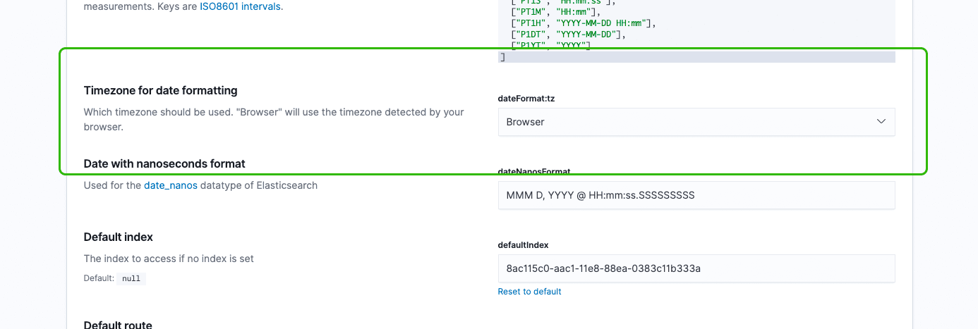Click into the defaultIndex text field
Viewport: 978px width, 329px height.
(696, 268)
